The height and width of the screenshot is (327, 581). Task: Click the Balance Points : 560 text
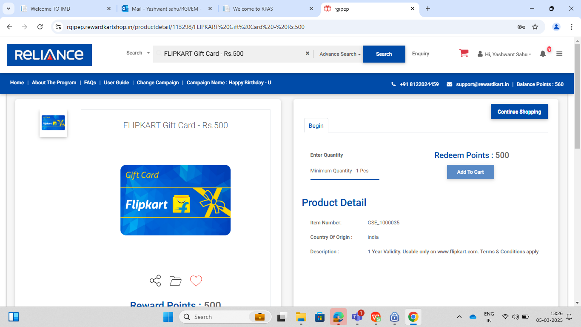click(x=540, y=84)
